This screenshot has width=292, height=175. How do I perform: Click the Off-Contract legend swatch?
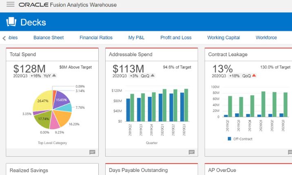(230, 139)
